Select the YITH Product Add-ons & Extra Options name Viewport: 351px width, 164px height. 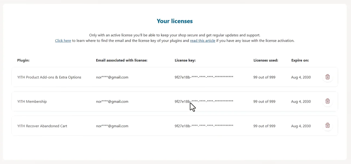pyautogui.click(x=49, y=77)
